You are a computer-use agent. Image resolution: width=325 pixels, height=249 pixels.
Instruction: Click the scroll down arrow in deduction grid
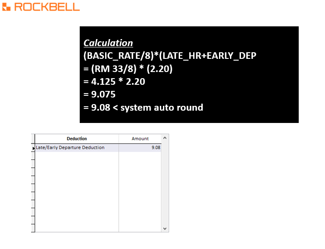(165, 229)
